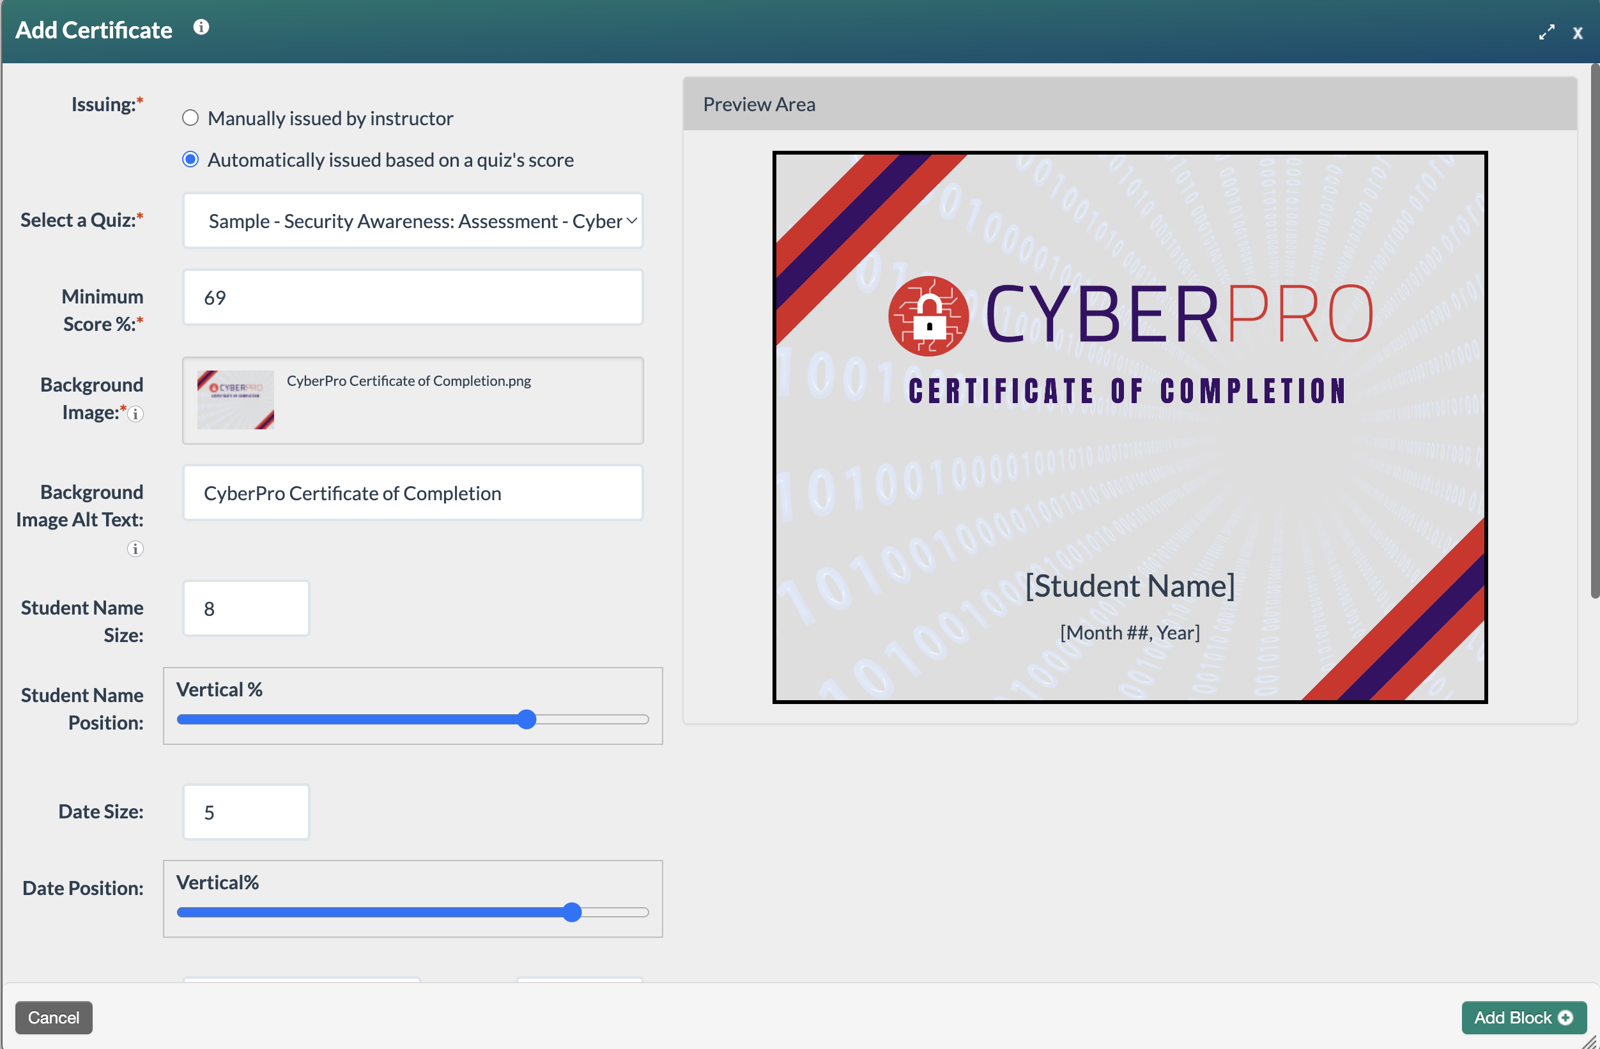1600x1049 pixels.
Task: Click the Background Image info icon
Action: 136,414
